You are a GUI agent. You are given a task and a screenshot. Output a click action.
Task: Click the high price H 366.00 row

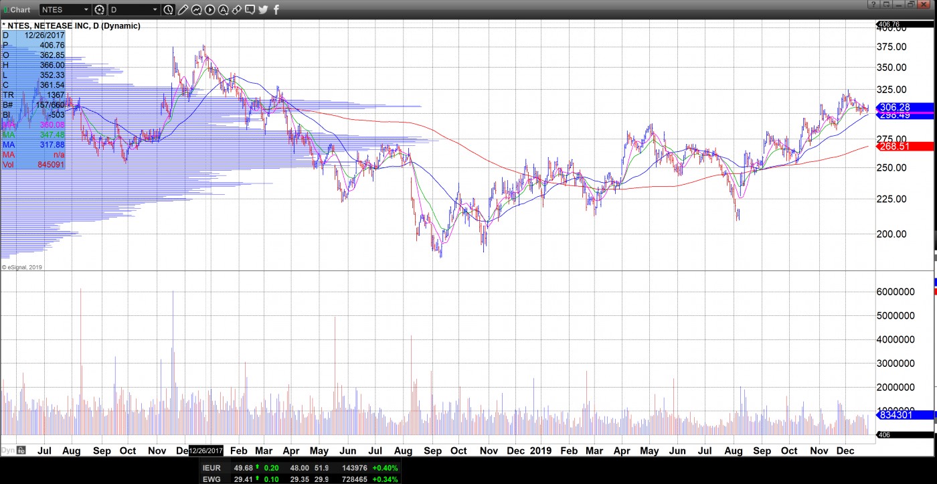33,65
